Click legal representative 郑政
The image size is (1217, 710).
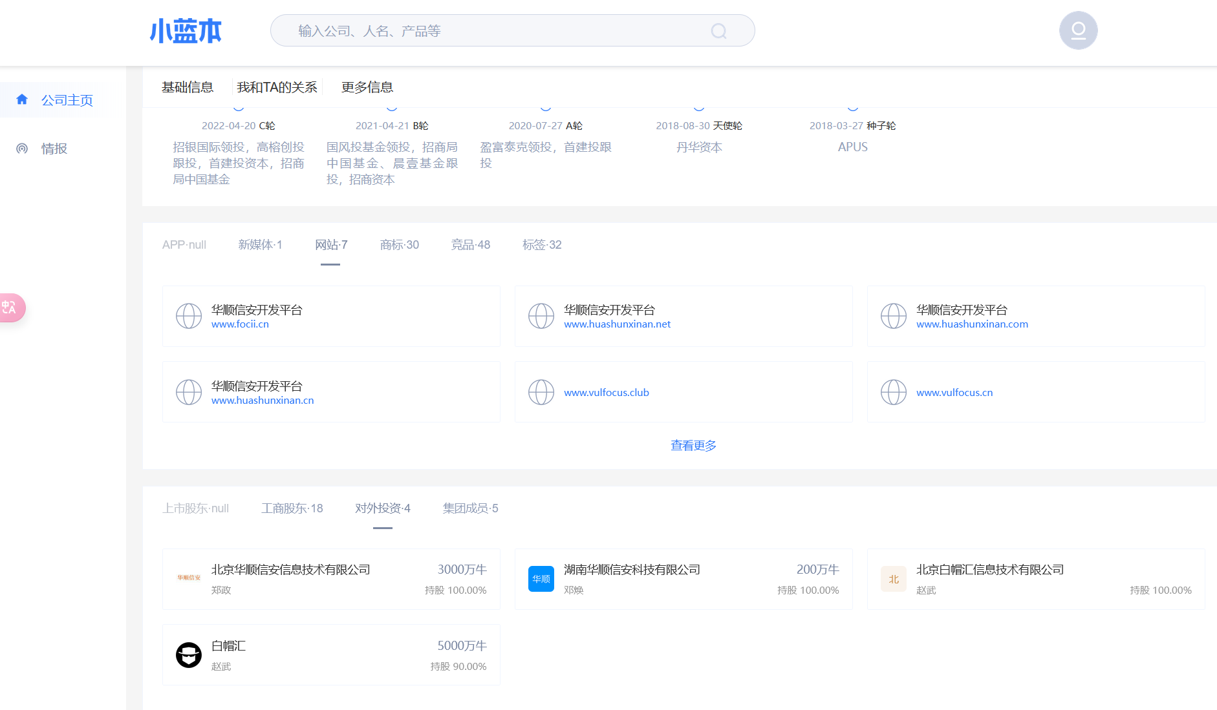(x=221, y=590)
